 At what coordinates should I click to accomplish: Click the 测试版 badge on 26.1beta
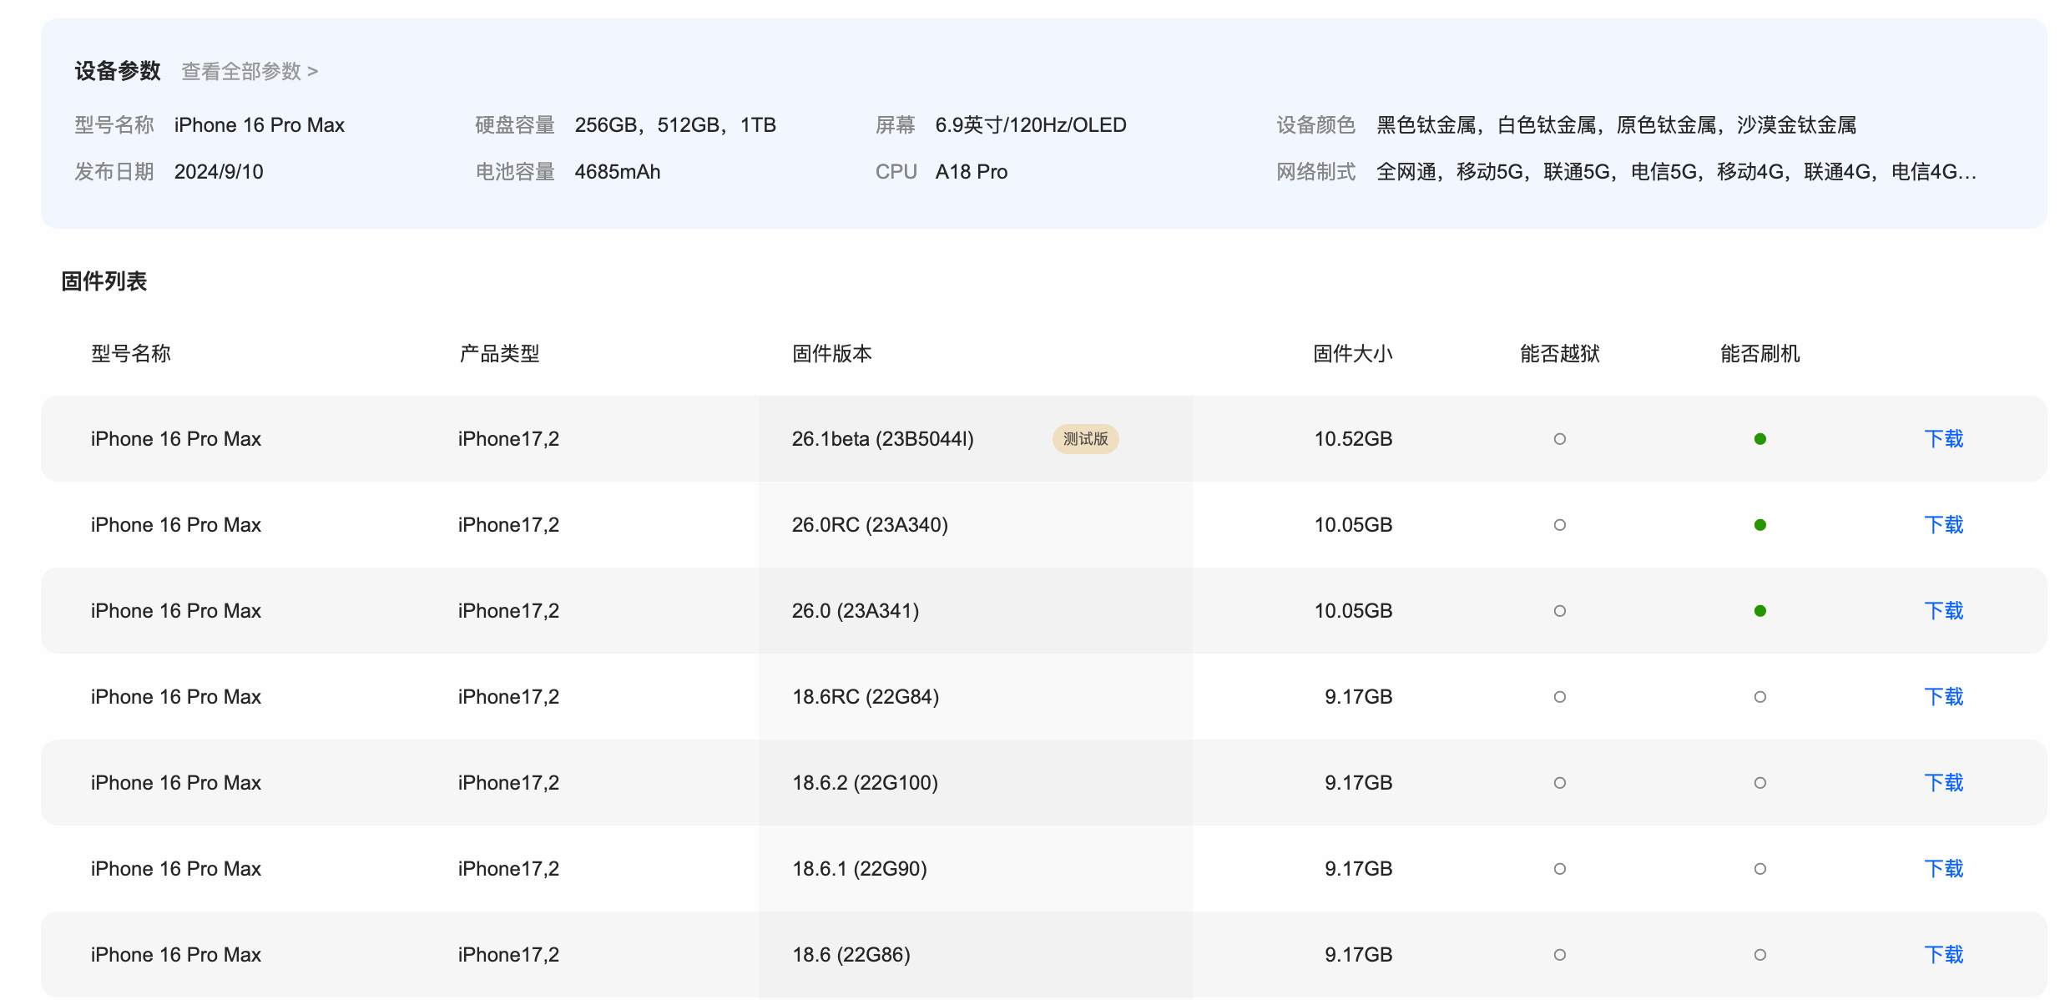click(1085, 439)
